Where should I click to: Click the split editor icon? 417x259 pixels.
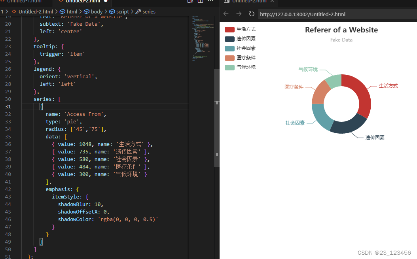coord(200,2)
